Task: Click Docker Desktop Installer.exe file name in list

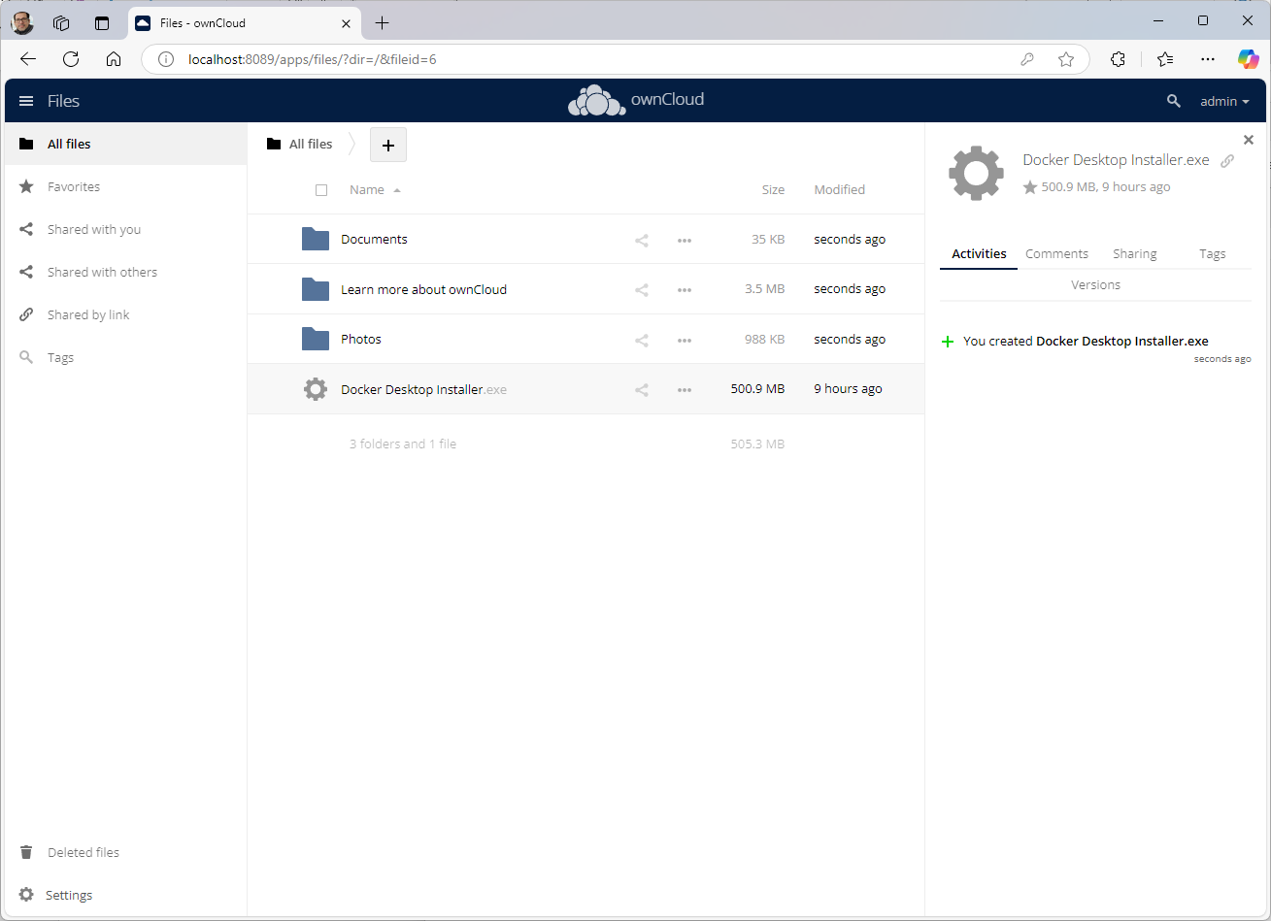Action: tap(423, 389)
